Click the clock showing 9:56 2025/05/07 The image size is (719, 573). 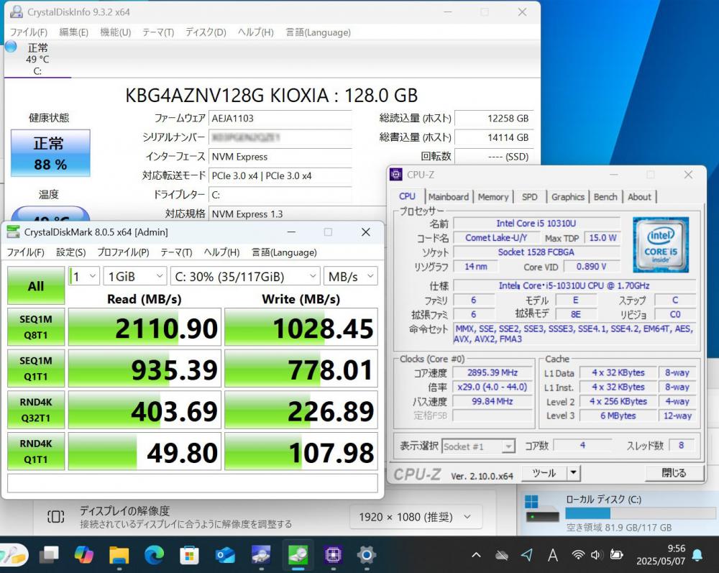point(660,554)
